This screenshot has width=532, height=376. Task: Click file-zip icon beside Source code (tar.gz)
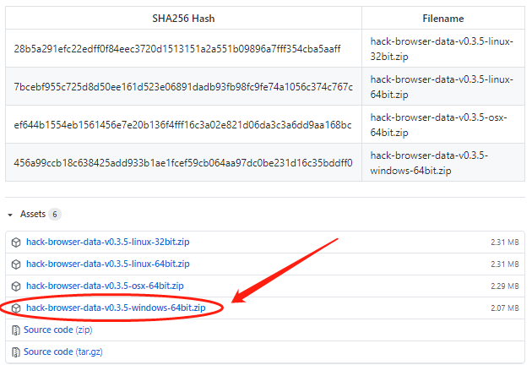(x=15, y=351)
